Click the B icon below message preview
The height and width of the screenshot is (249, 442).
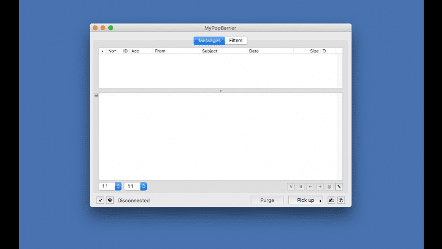tap(300, 186)
